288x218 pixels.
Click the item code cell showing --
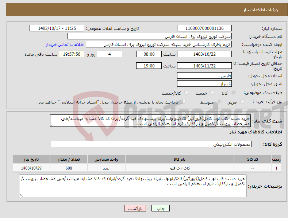click(253, 168)
